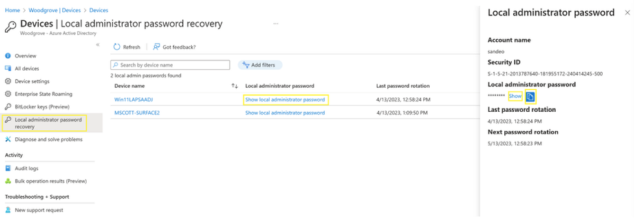Click the Search by device name field
The width and height of the screenshot is (642, 218).
click(170, 65)
